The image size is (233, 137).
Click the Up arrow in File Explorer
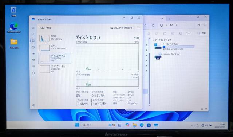pyautogui.click(x=145, y=25)
